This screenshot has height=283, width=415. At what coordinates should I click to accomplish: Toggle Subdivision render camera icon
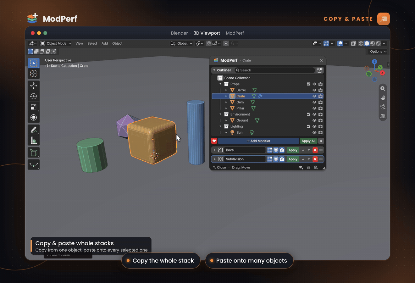[x=282, y=159]
